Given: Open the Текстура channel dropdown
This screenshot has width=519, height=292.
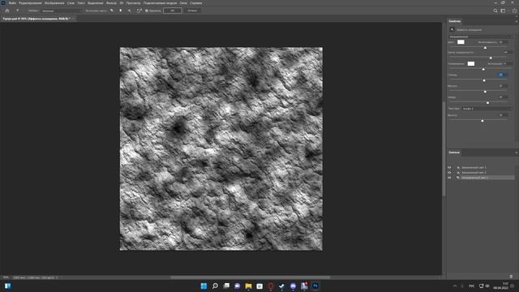Looking at the screenshot, I should pyautogui.click(x=487, y=108).
